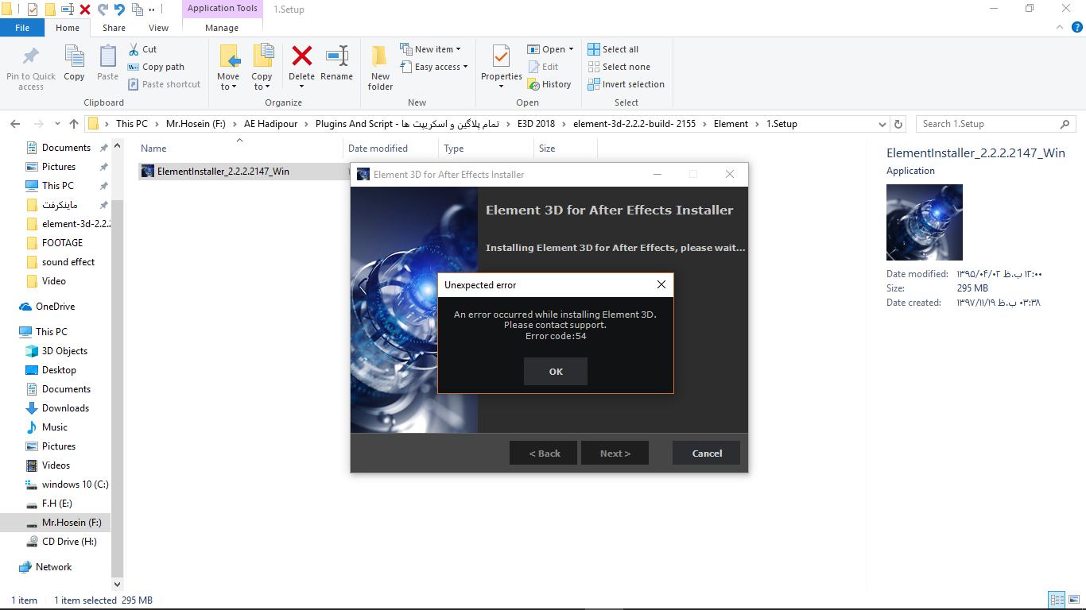Click Copy path in ribbon
Screen dimensions: 1086x610
156,67
